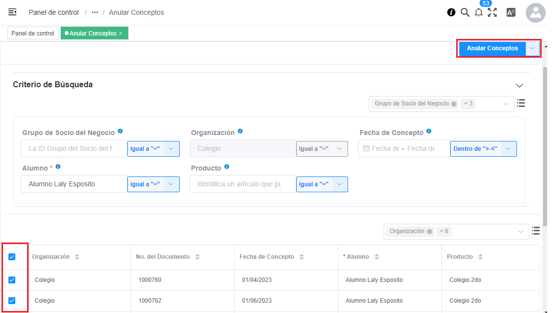Click list options icon beside search criteria fields
554x313 pixels.
tap(521, 103)
